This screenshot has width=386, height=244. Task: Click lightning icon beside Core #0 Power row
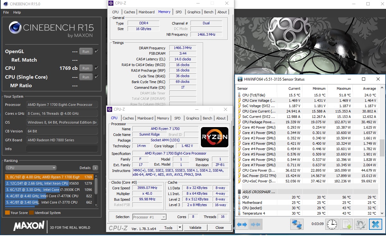point(239,127)
